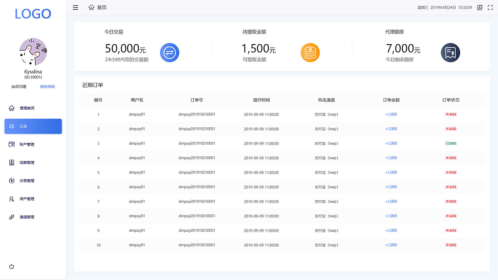Click the 编号 column header
Viewport: 498px width, 280px height.
[x=98, y=100]
